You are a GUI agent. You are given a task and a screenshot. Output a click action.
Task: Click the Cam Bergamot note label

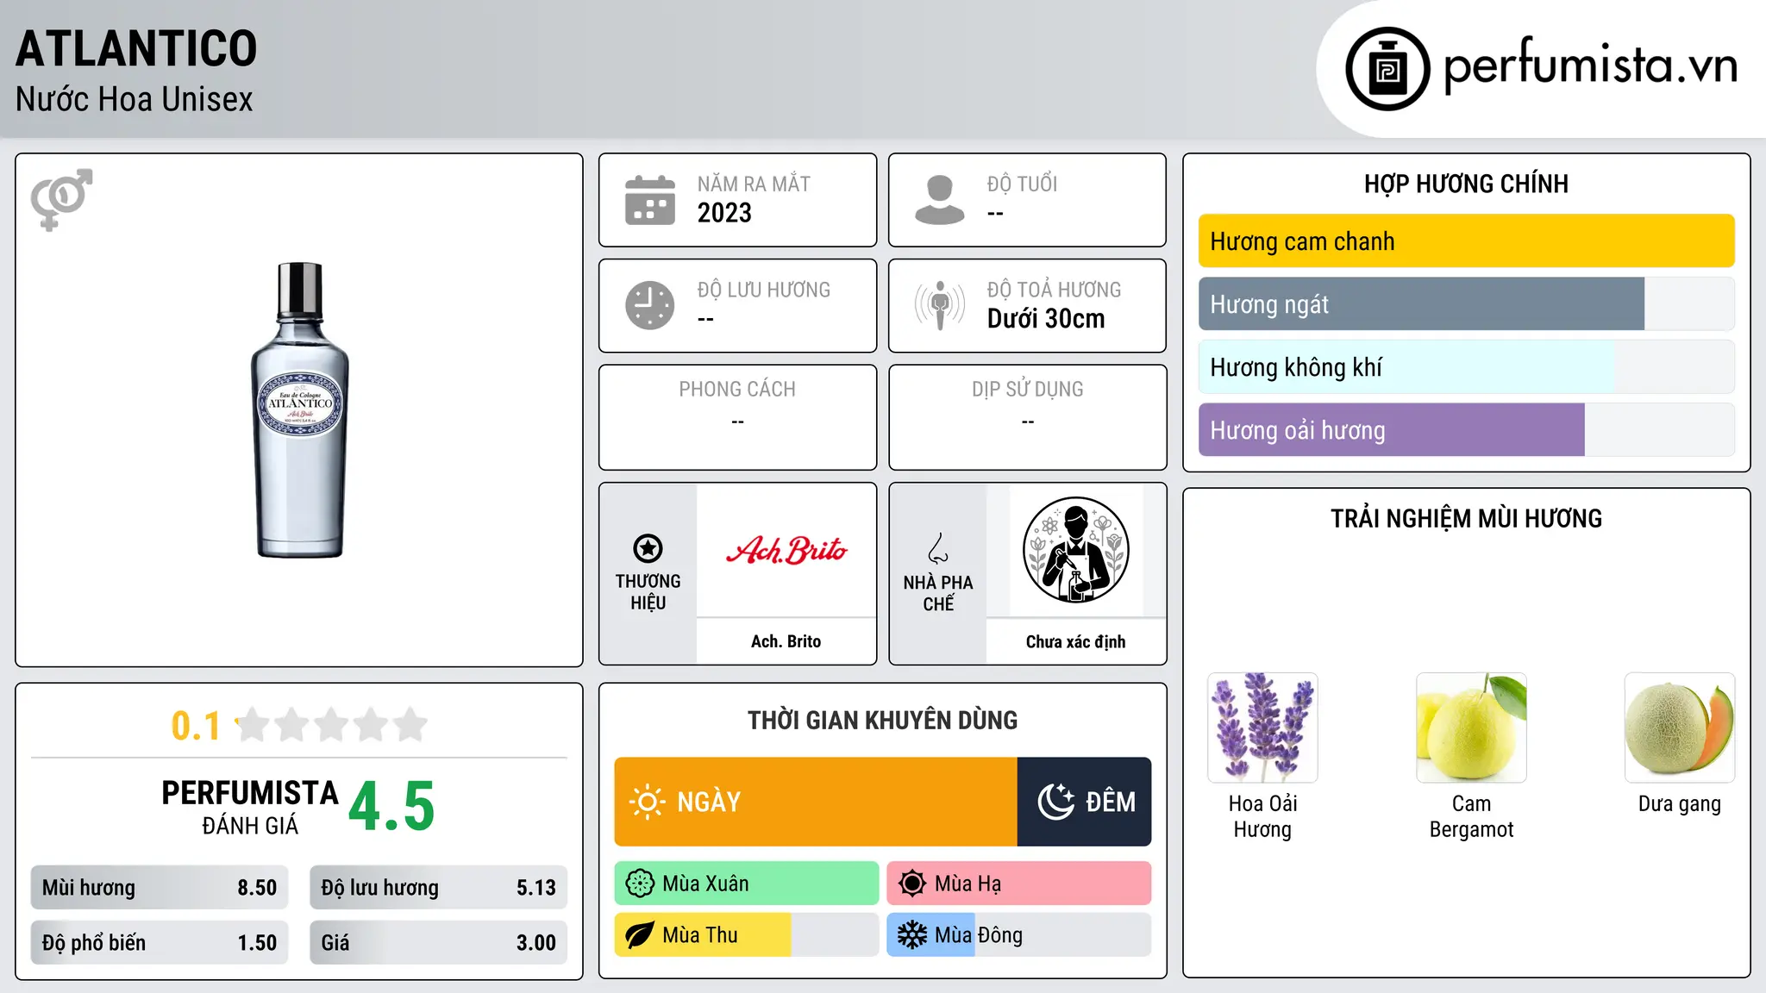click(x=1471, y=816)
